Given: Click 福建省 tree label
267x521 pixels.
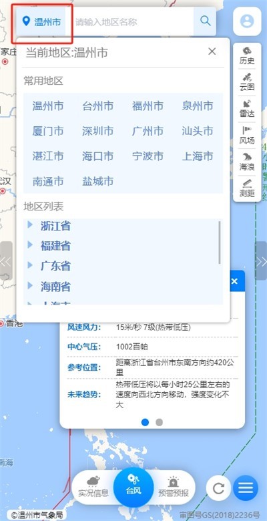Looking at the screenshot, I should pos(55,246).
